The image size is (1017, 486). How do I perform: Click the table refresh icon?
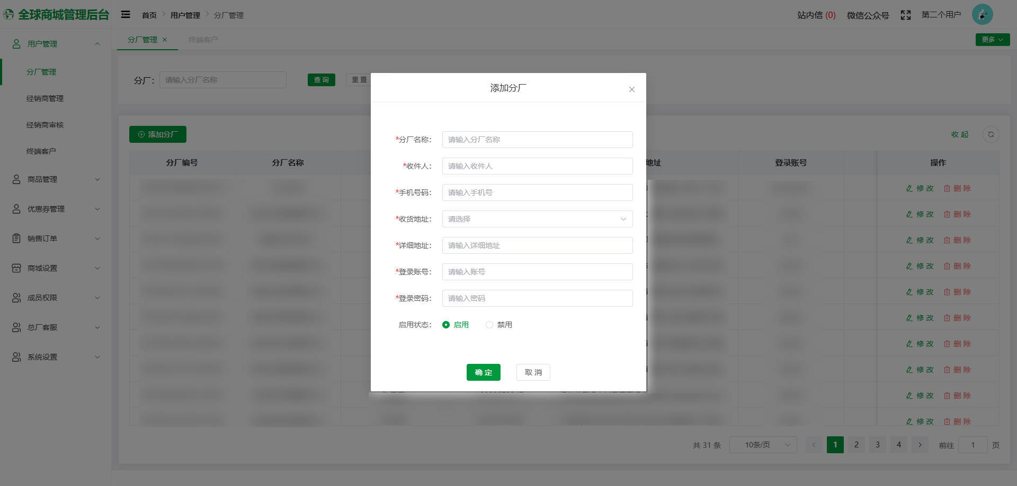(x=991, y=134)
